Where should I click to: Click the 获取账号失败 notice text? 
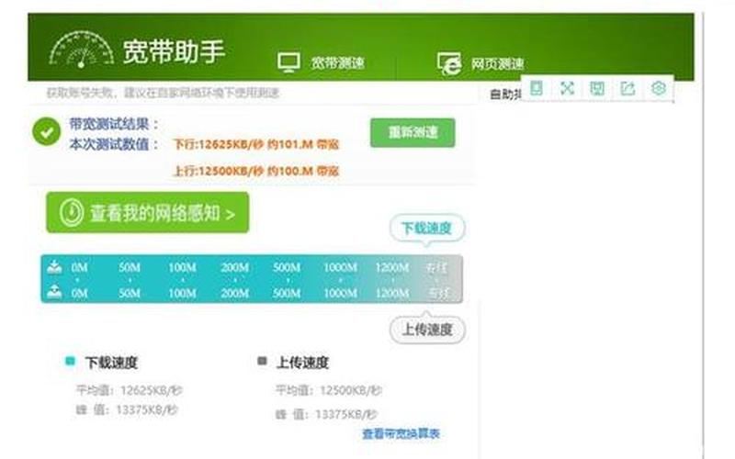[x=163, y=93]
